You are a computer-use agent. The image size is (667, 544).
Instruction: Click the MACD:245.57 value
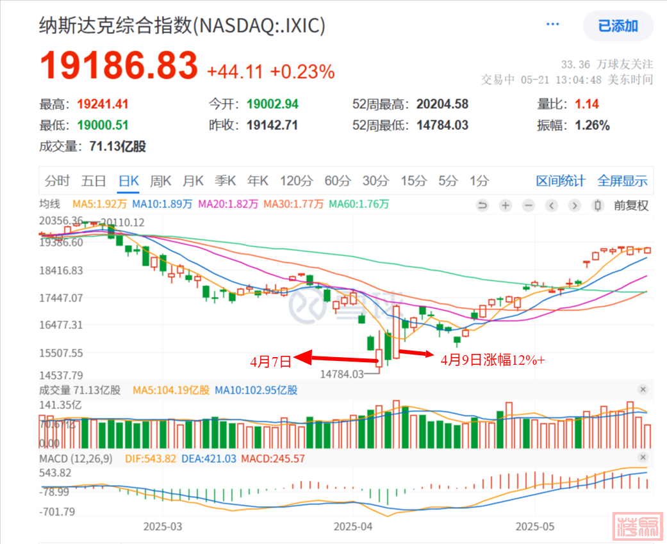pos(273,459)
